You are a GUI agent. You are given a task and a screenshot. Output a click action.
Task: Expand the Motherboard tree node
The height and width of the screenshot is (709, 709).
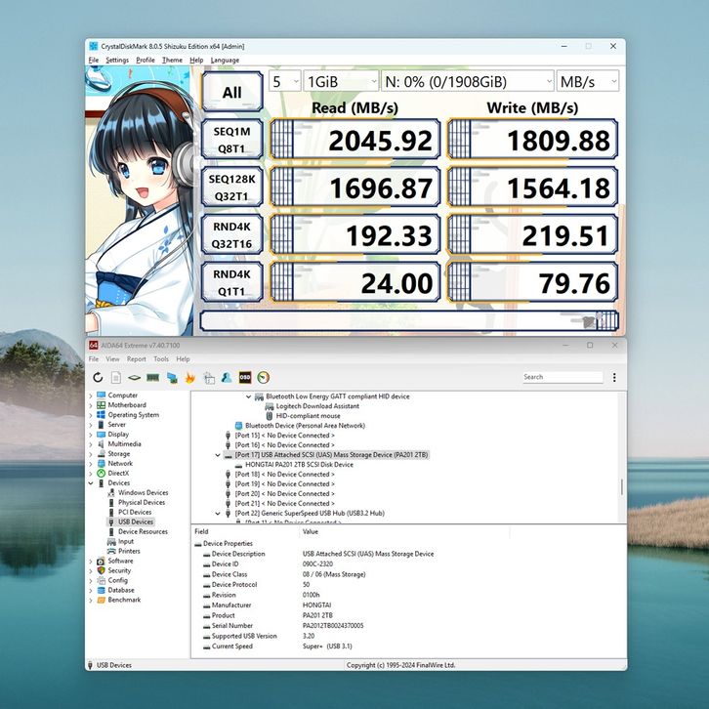(91, 405)
